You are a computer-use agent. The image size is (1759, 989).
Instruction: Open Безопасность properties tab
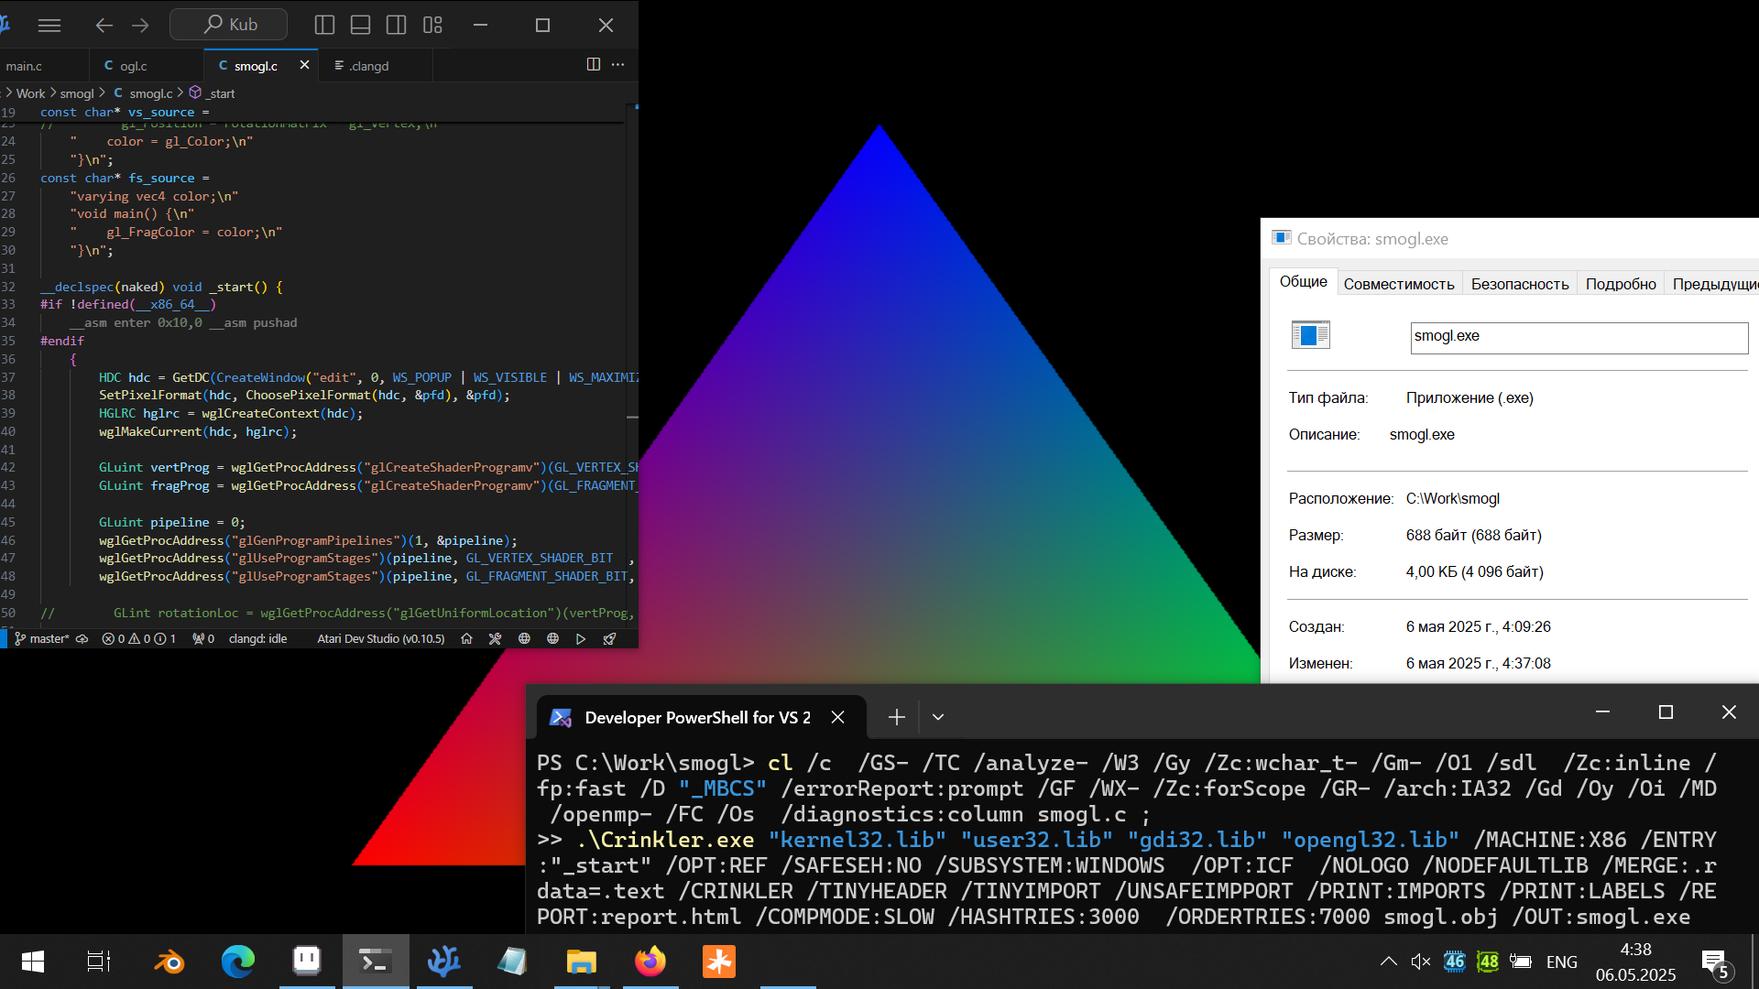(1519, 284)
